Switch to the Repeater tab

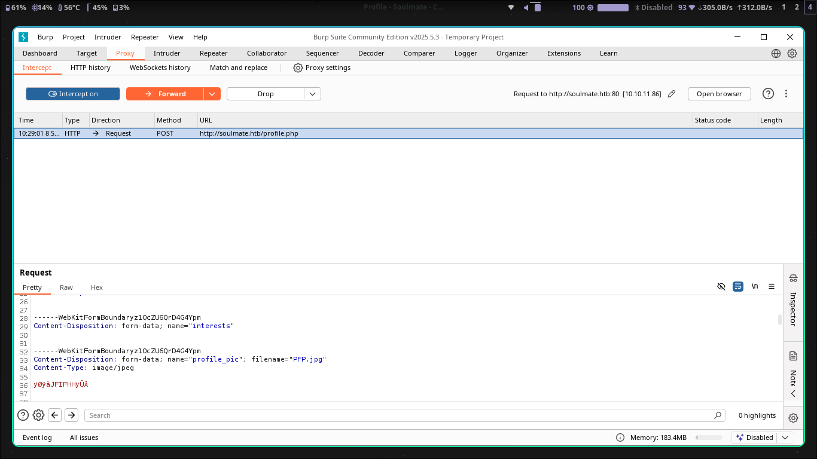(214, 53)
